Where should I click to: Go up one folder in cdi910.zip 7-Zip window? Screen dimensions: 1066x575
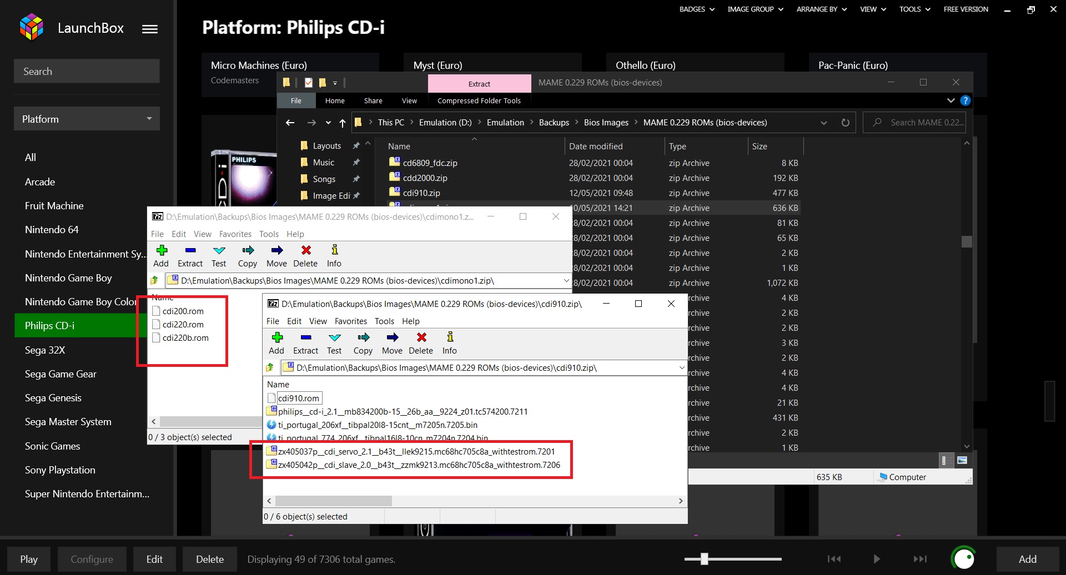[x=270, y=367]
